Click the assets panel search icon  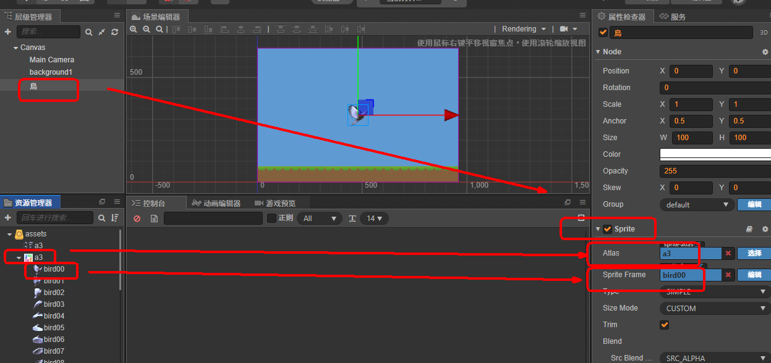[102, 218]
